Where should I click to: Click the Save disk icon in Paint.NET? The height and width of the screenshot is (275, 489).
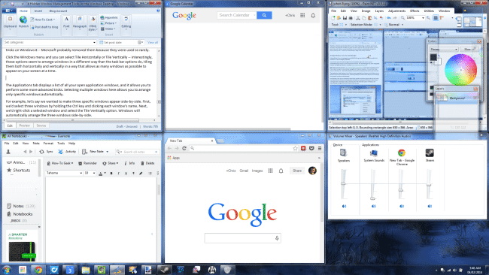click(345, 18)
